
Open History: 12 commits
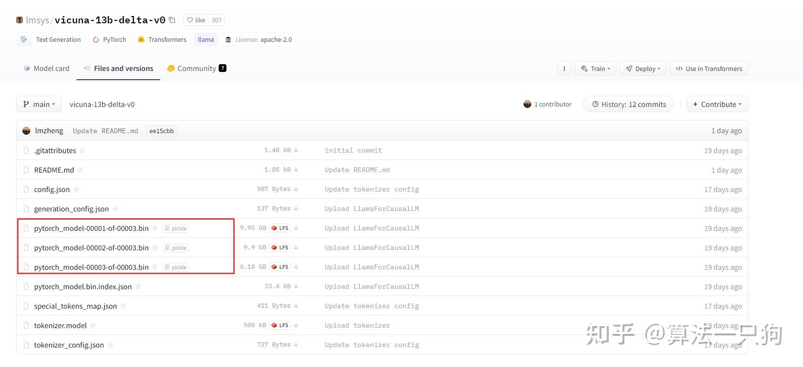click(x=629, y=104)
